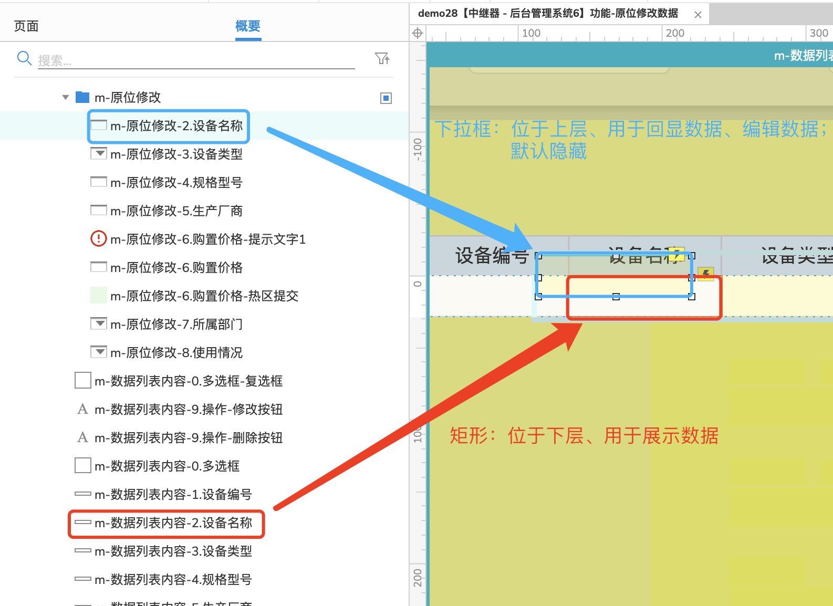This screenshot has height=606, width=833.
Task: Click the red 矩形 annotation text on canvas
Action: tap(584, 436)
